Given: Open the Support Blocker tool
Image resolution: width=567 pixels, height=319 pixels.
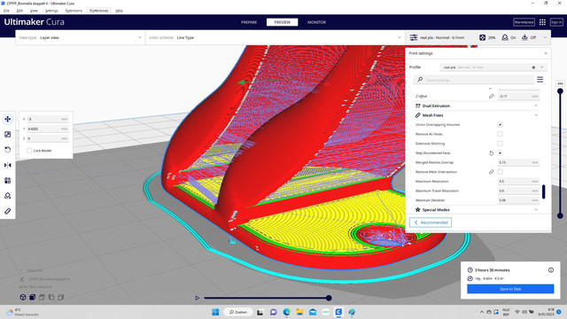Looking at the screenshot, I should (8, 196).
